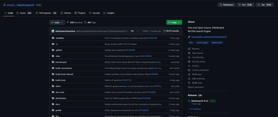
Task: Open the + 237 releases link
Action: tap(194, 109)
